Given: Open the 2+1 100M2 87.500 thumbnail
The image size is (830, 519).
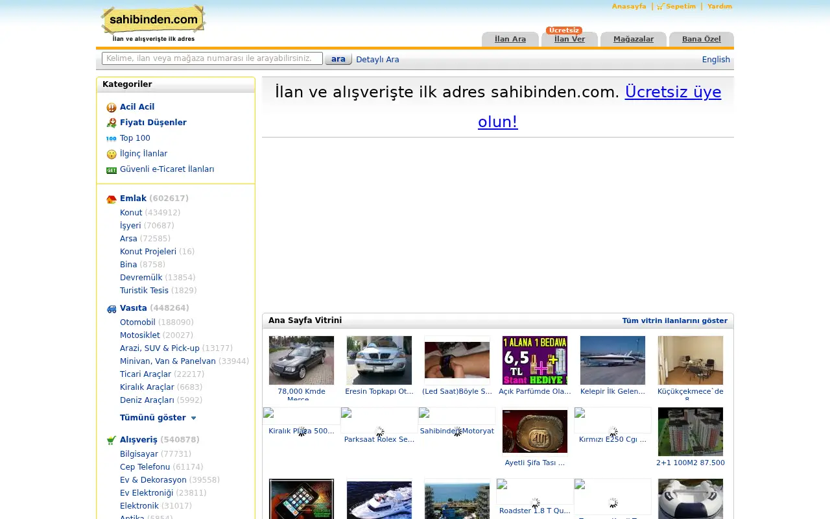Looking at the screenshot, I should tap(691, 431).
